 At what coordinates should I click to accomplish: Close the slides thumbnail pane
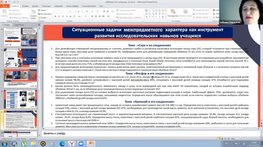(39, 24)
